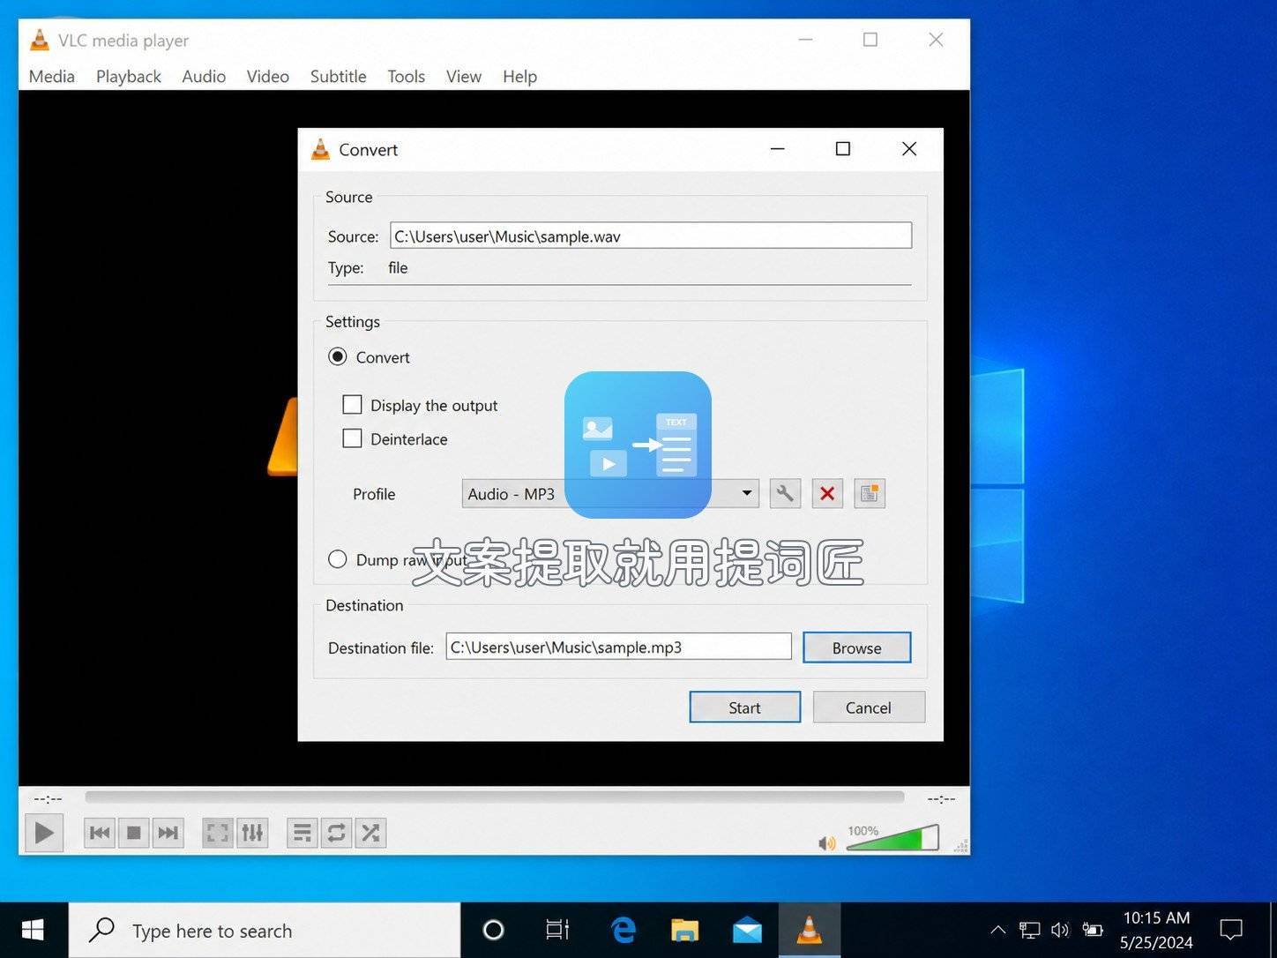Check the Deinterlace option
This screenshot has width=1277, height=958.
point(352,438)
